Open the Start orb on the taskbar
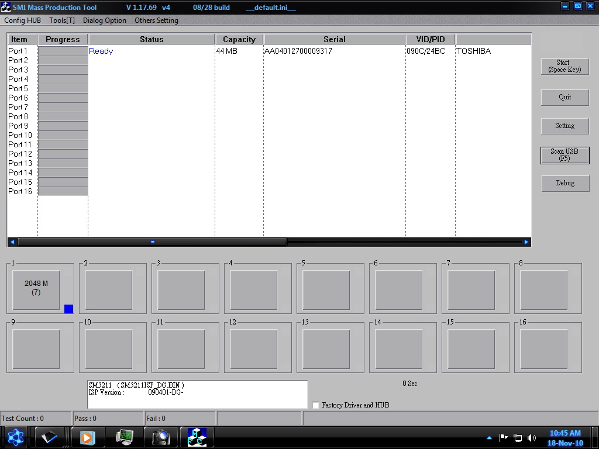 15,437
